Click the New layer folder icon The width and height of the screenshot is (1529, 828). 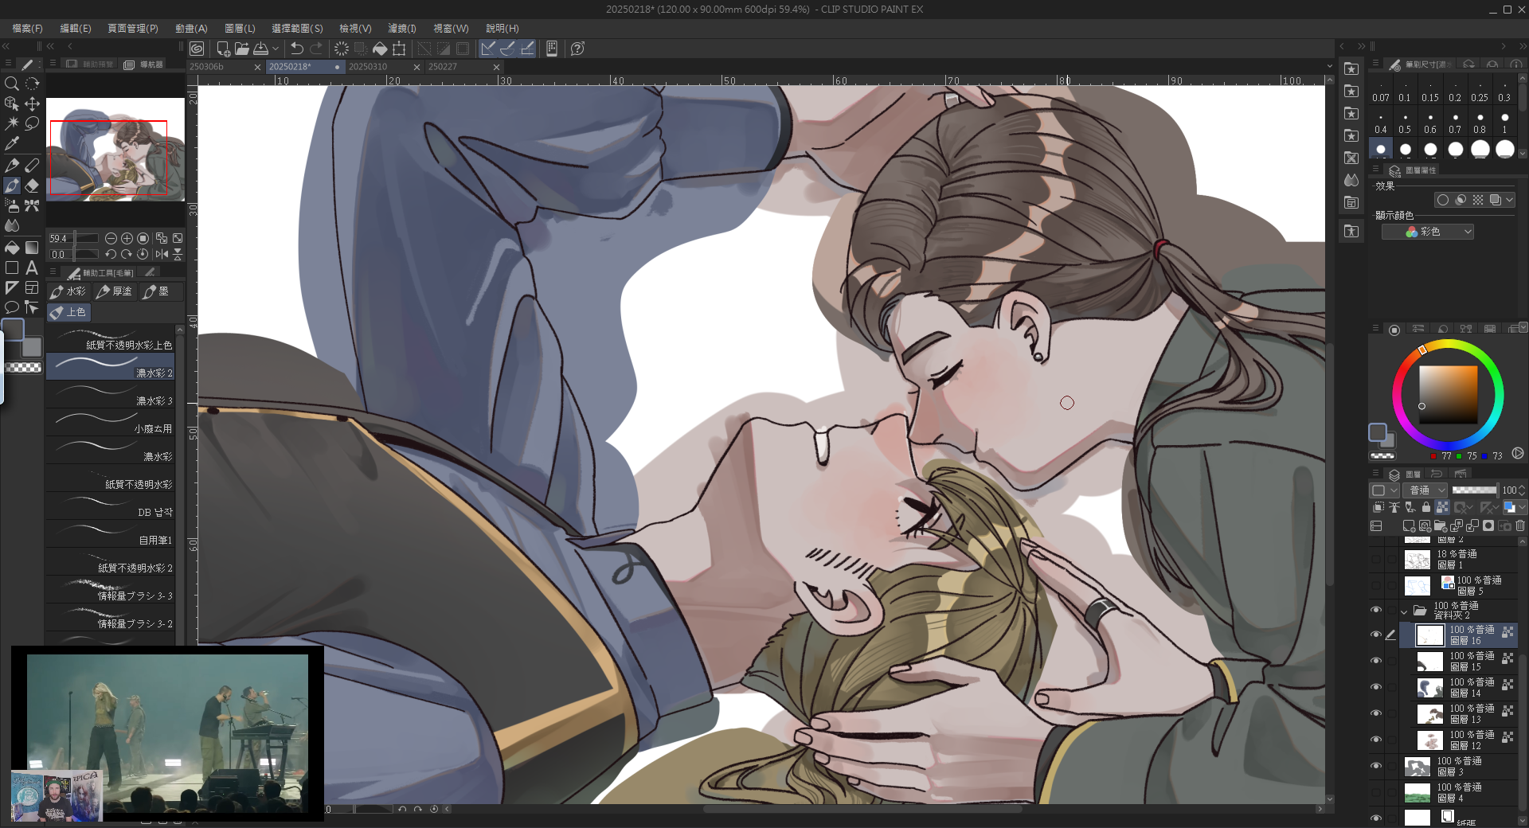tap(1441, 526)
